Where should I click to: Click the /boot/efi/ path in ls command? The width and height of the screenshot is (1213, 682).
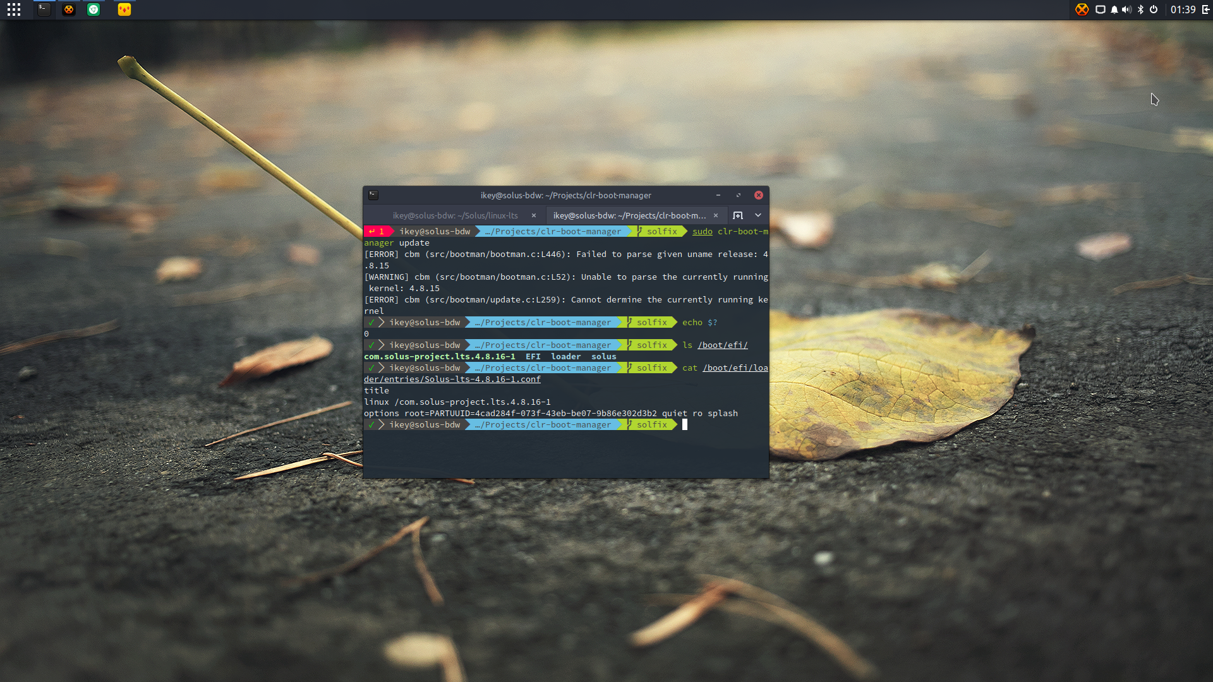click(x=723, y=345)
